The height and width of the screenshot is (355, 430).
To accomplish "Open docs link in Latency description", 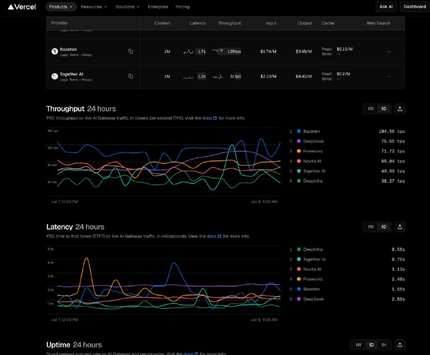I will [x=214, y=236].
